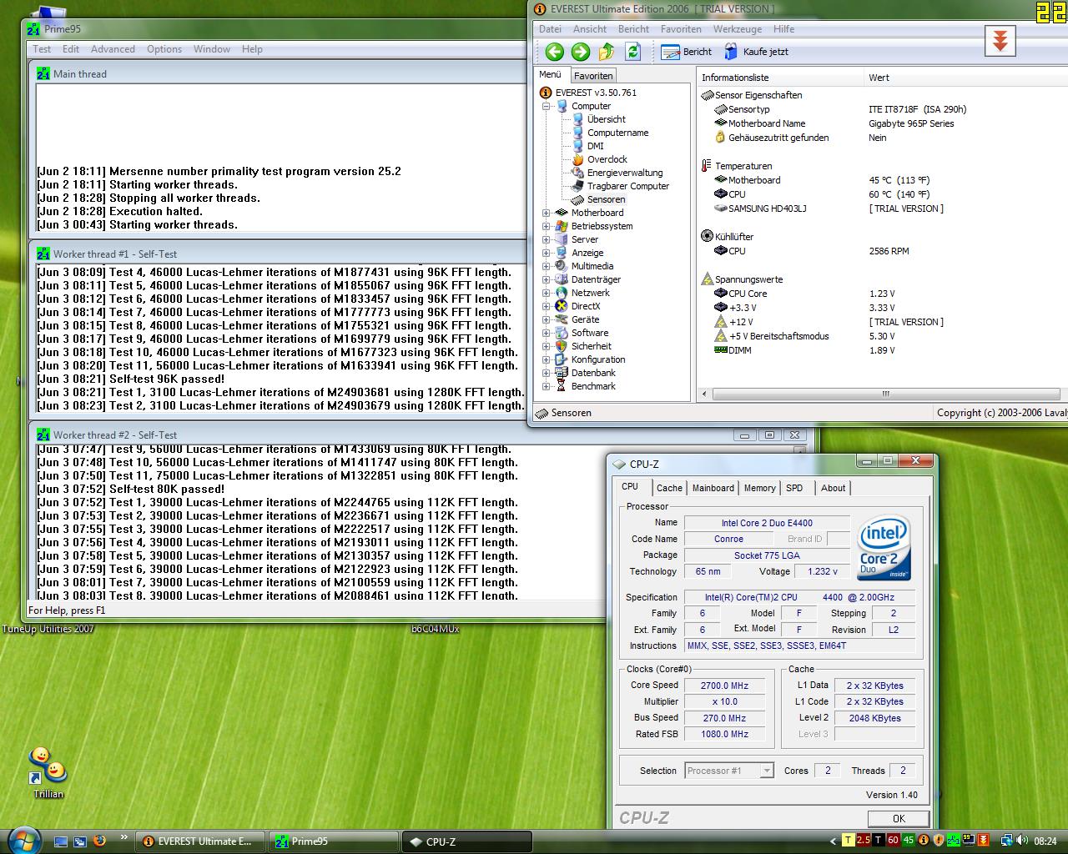Select Sensoren in the EVEREST tree
1068x854 pixels.
pos(606,199)
